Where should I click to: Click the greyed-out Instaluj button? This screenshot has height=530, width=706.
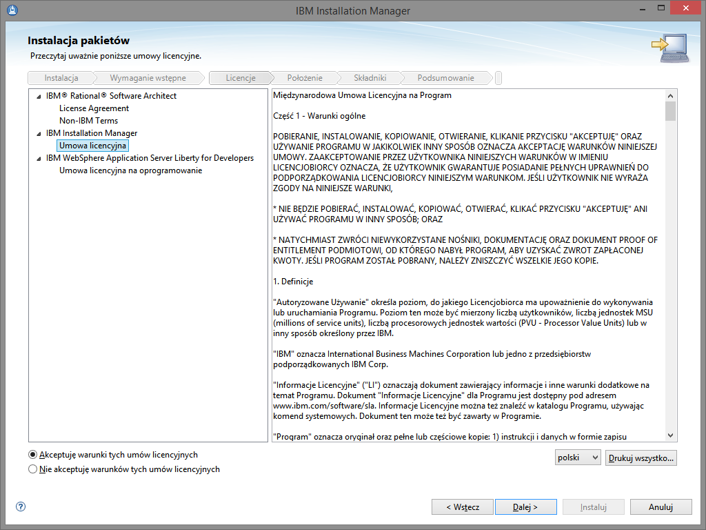594,507
